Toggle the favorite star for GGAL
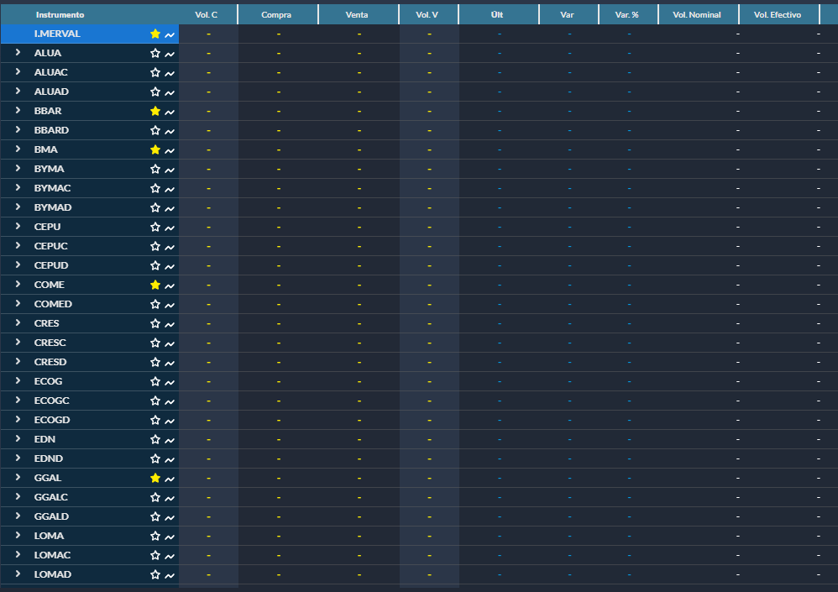This screenshot has height=592, width=838. (155, 478)
